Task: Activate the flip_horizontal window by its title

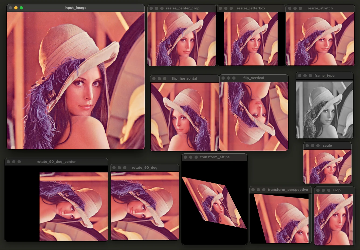Action: pos(184,79)
